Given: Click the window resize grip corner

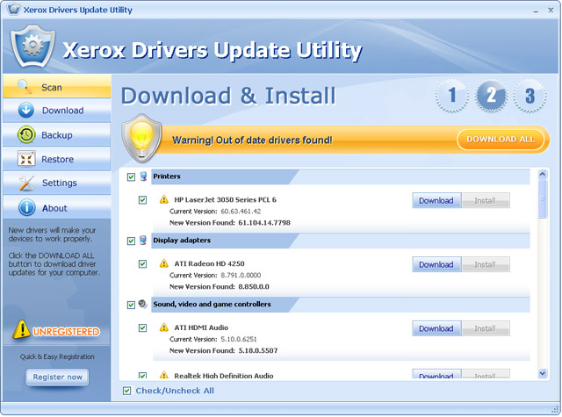Looking at the screenshot, I should [x=555, y=409].
